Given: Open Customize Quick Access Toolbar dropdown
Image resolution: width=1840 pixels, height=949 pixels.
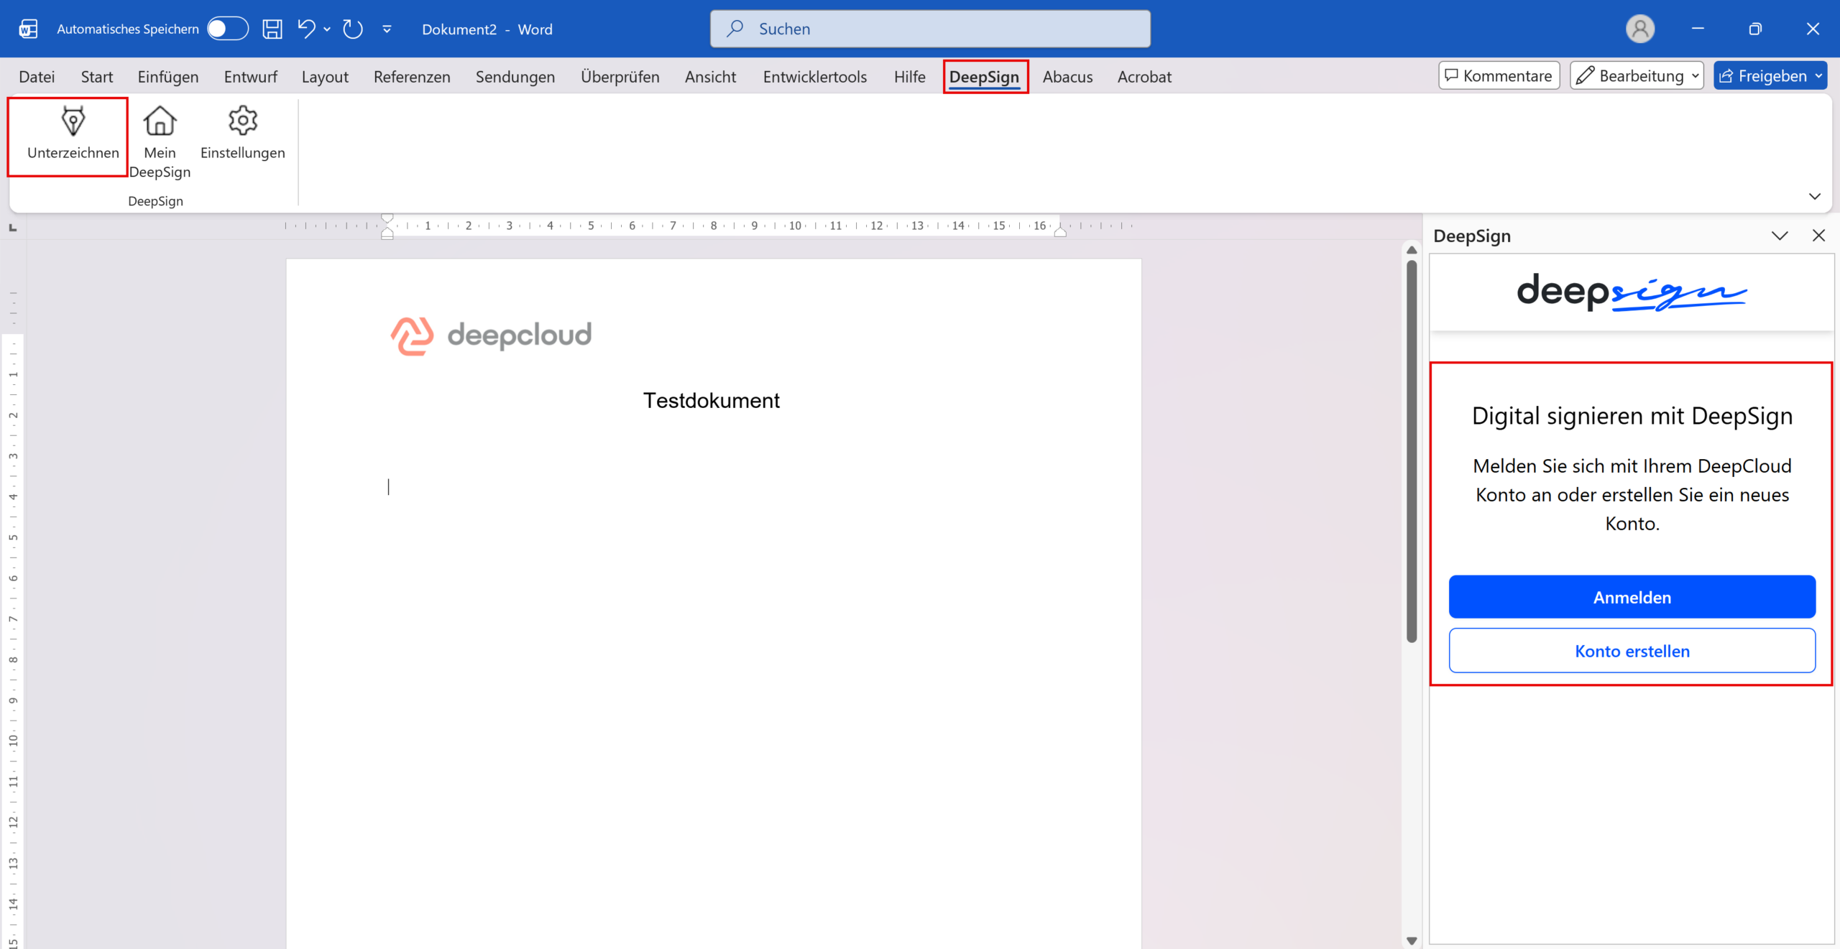Looking at the screenshot, I should [x=387, y=29].
